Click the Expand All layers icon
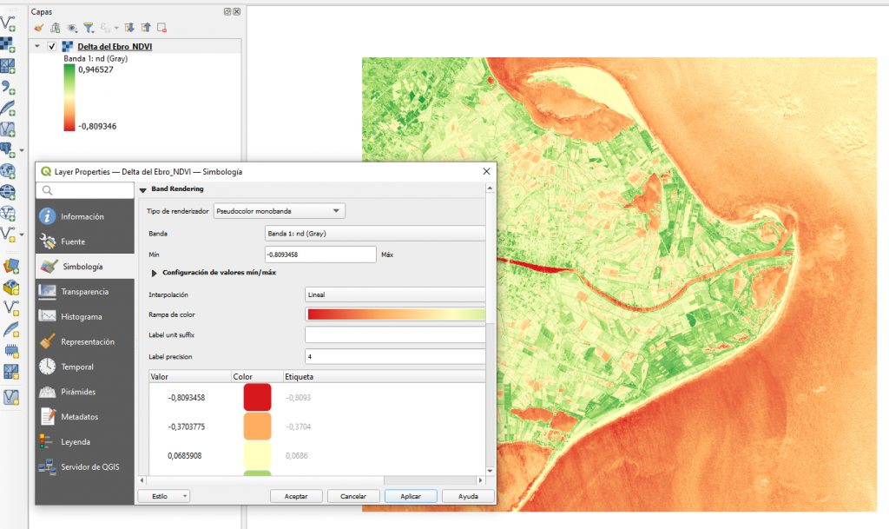Image resolution: width=889 pixels, height=529 pixels. [128, 28]
